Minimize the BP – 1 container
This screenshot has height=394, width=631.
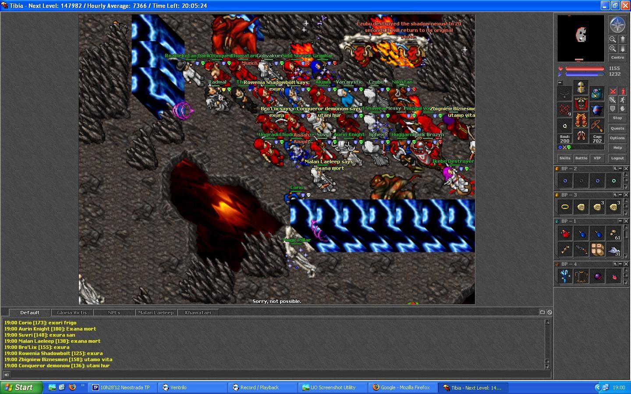(621, 221)
